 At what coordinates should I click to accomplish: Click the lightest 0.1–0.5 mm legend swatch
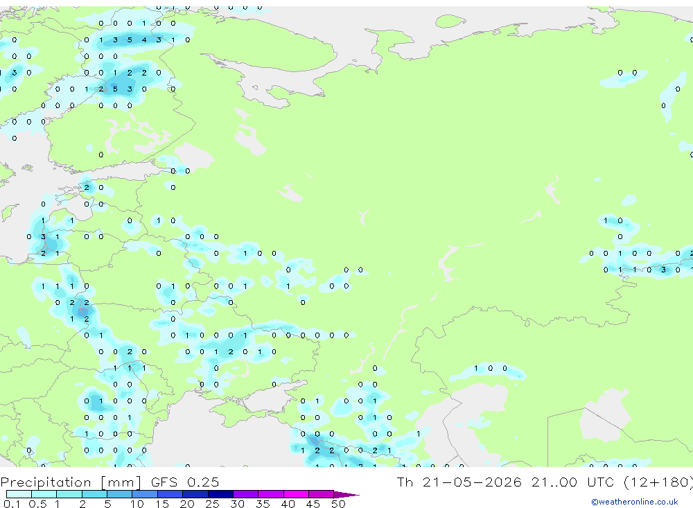coord(19,494)
